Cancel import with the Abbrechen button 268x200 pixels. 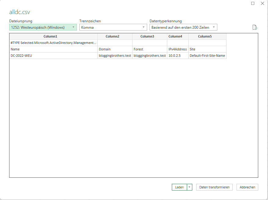(247, 187)
